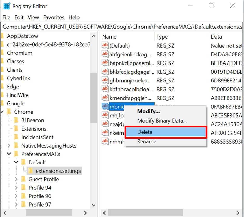Click the kmendfapggjeh value's string icon
The width and height of the screenshot is (244, 217).
click(105, 98)
